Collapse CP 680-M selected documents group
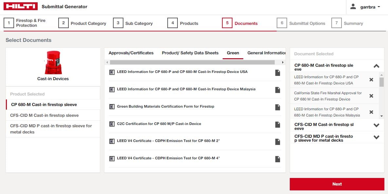 pyautogui.click(x=376, y=66)
